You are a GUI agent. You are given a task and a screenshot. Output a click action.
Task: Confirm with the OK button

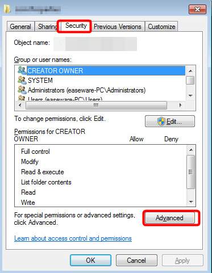pos(90,261)
